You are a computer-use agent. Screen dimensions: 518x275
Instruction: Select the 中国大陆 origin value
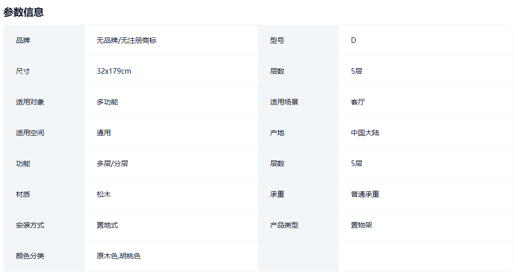[365, 133]
